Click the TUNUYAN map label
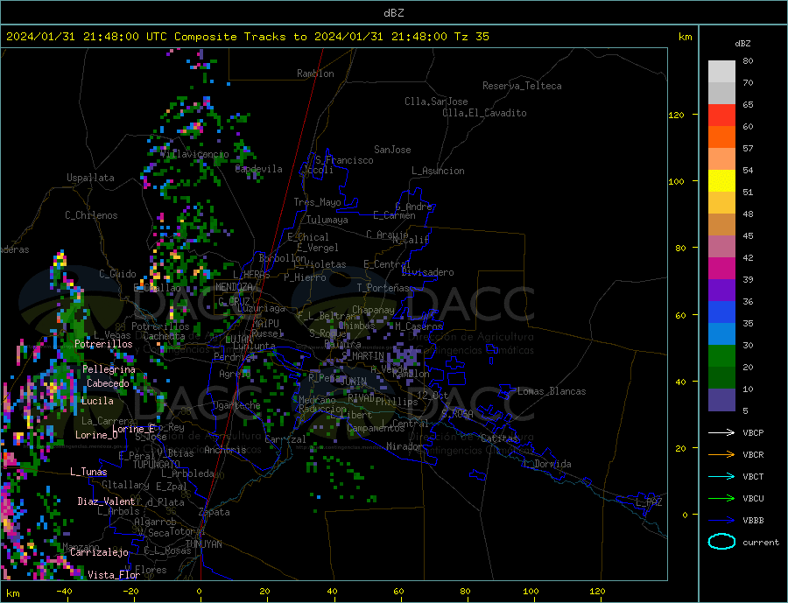The height and width of the screenshot is (603, 788). (204, 544)
